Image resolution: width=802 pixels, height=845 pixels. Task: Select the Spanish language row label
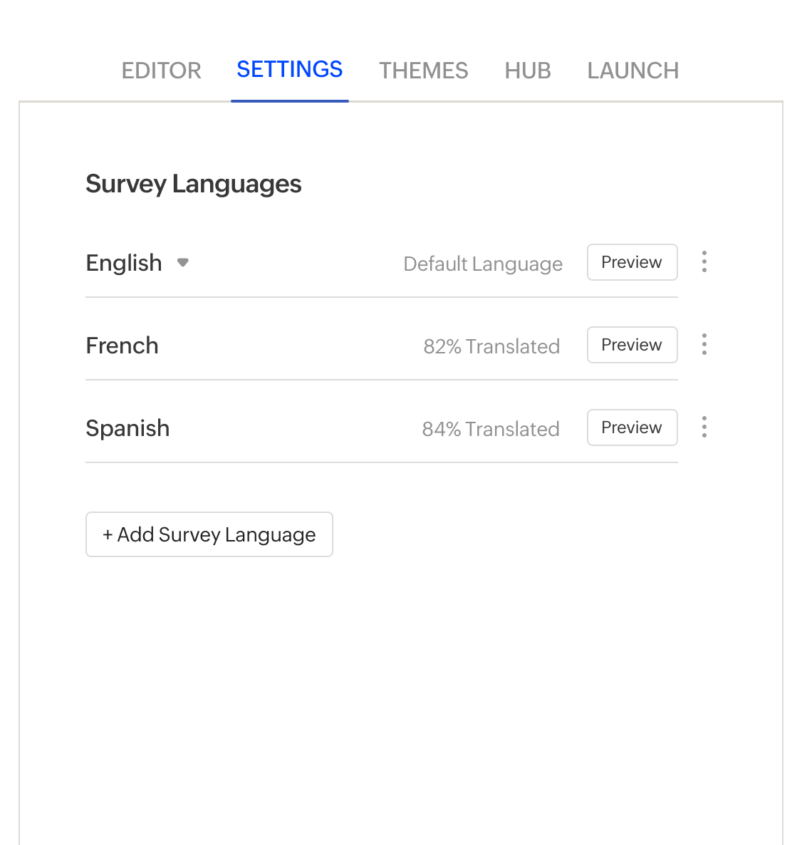pyautogui.click(x=127, y=428)
